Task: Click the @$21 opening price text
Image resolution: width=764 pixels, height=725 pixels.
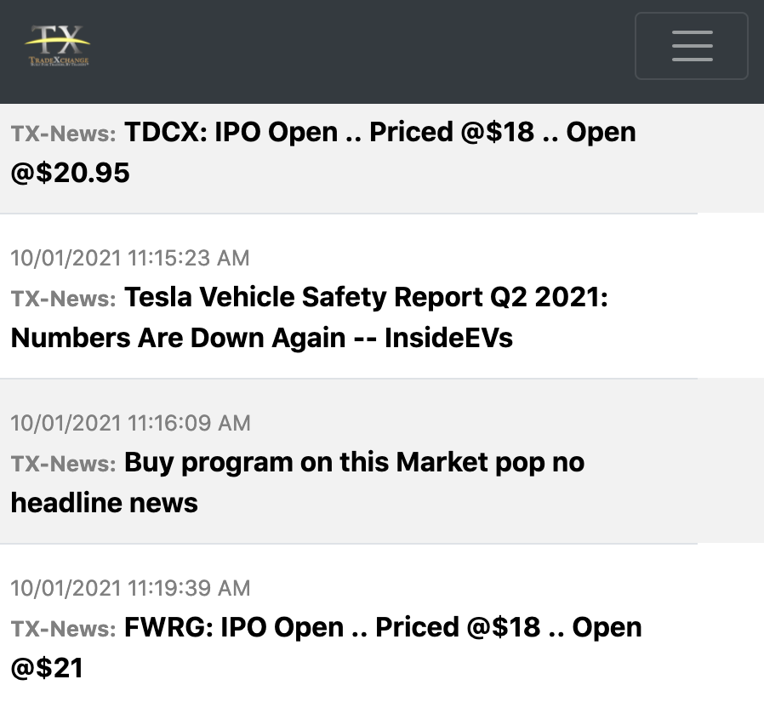Action: [47, 668]
